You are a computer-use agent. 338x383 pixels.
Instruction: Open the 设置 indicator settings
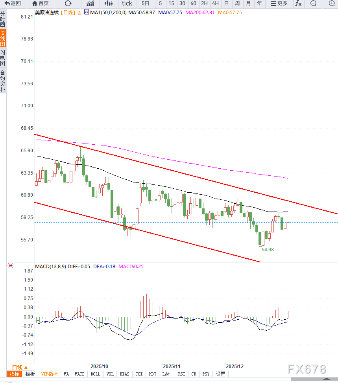pyautogui.click(x=220, y=374)
